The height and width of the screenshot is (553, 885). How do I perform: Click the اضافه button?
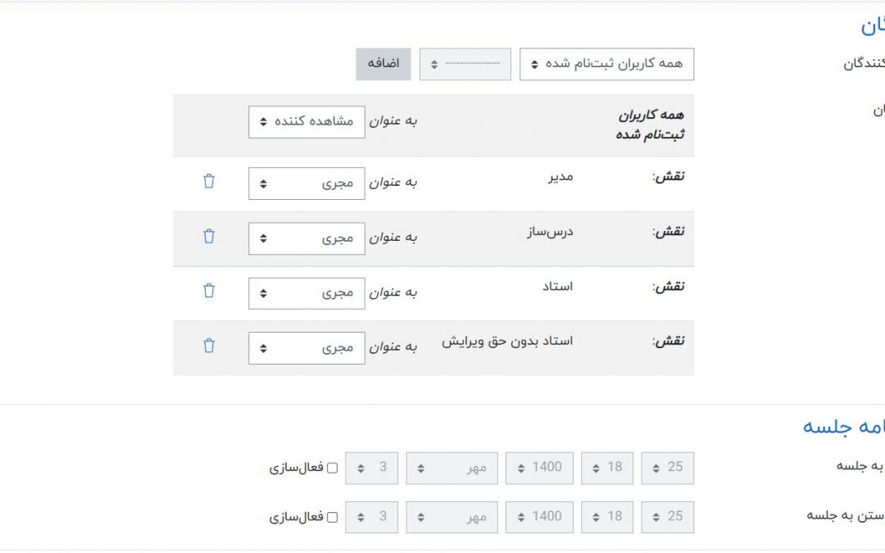[x=383, y=64]
